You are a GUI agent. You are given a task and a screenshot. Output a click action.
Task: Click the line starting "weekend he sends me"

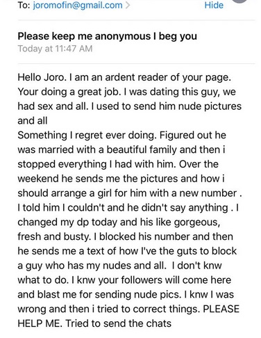coord(121,179)
